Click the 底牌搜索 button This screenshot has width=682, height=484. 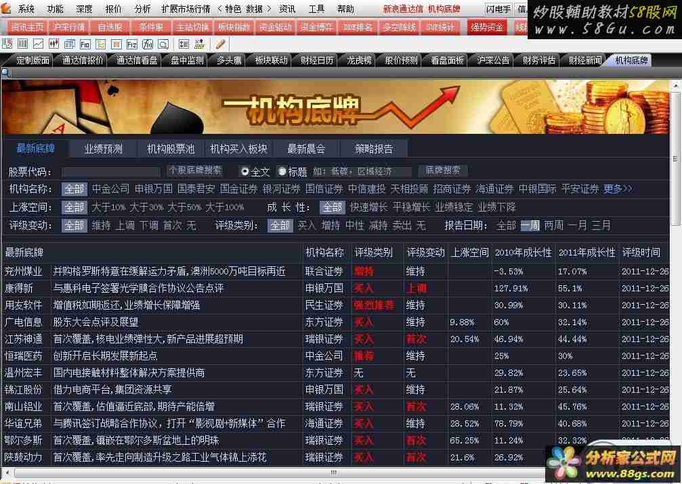443,170
